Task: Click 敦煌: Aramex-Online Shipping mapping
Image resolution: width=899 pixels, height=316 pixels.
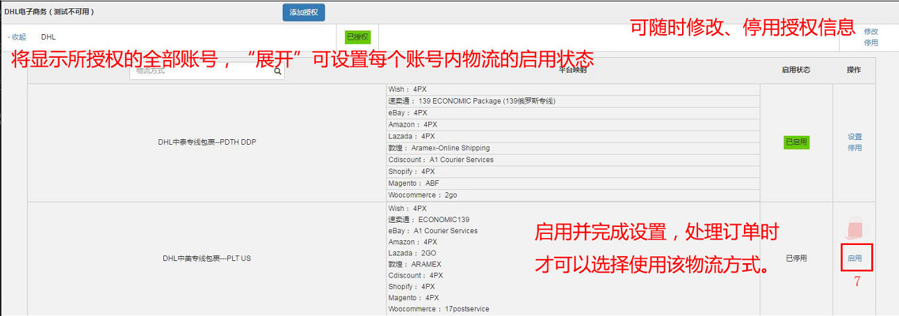Action: click(x=573, y=148)
